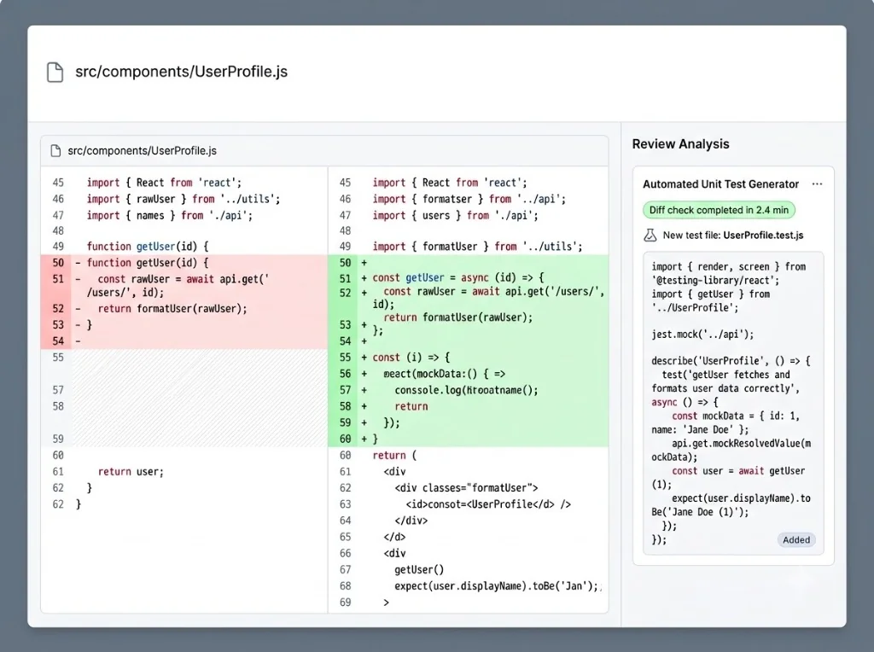
Task: Click the Automated Unit Test Generator title
Action: (x=720, y=183)
